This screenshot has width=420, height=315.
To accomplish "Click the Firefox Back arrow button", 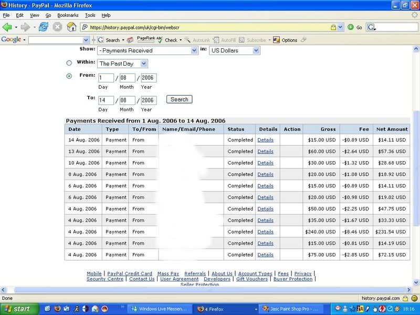I will pyautogui.click(x=7, y=27).
